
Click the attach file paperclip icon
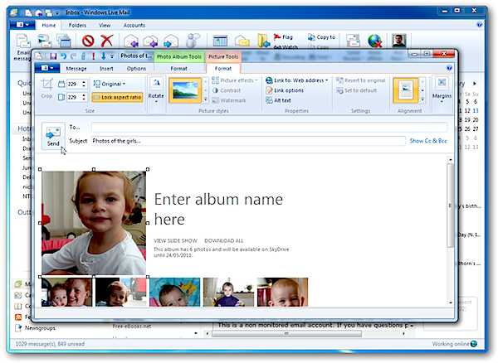[83, 56]
